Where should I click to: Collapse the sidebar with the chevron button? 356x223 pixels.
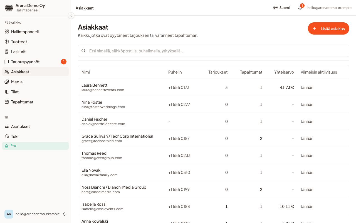[71, 16]
